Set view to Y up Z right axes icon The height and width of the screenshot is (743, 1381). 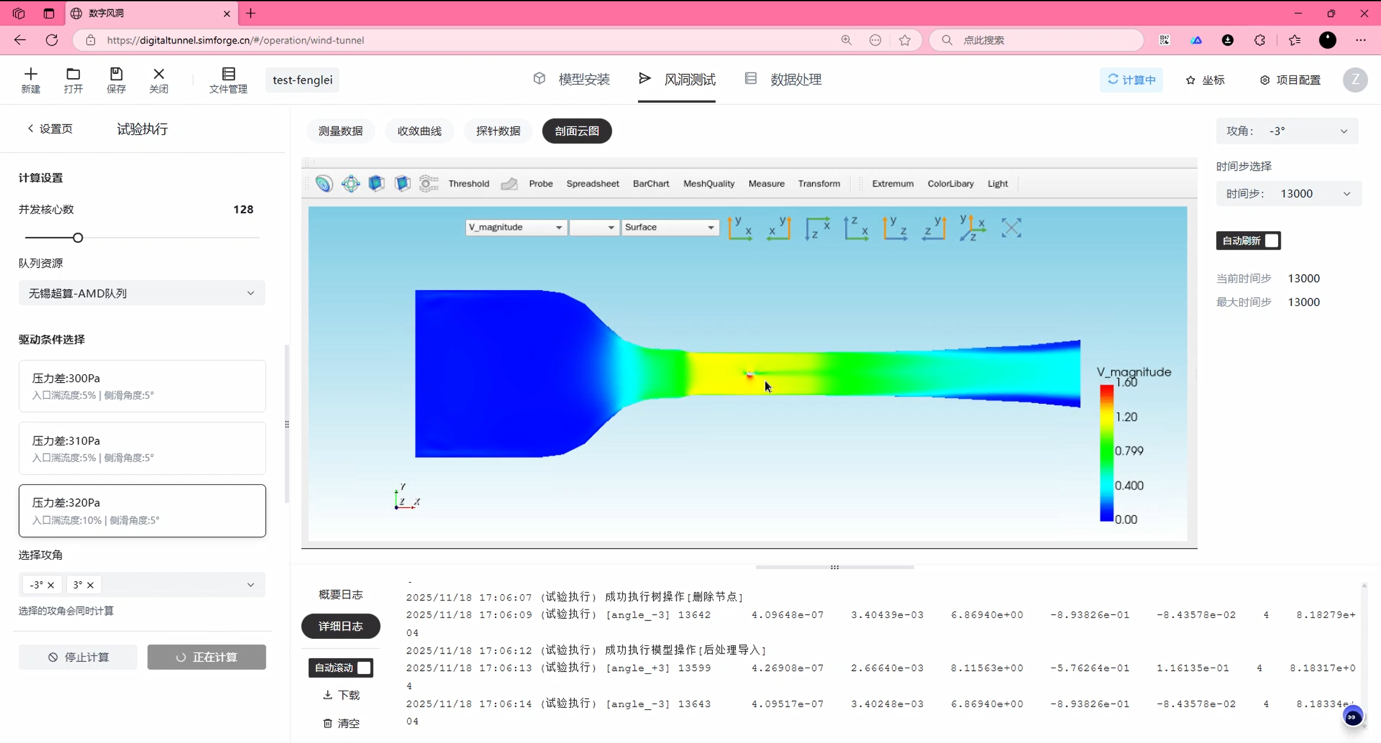(895, 228)
